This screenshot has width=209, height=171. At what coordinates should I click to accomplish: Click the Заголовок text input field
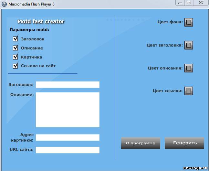click(x=68, y=85)
